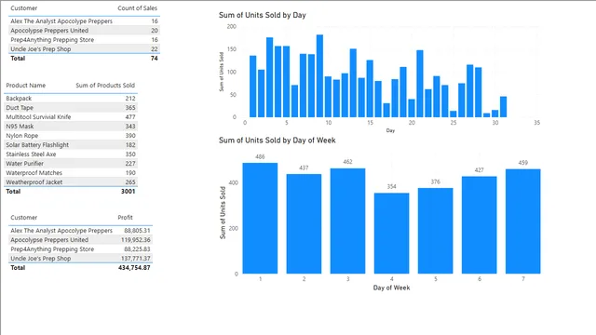This screenshot has width=596, height=335.
Task: Select the Duct Tape product row
Action: click(71, 108)
